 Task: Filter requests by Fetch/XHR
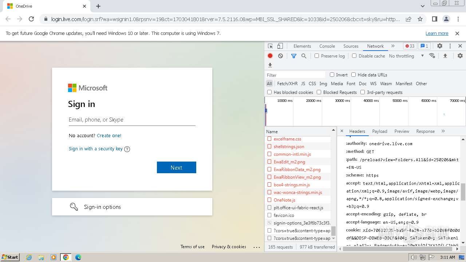coord(287,83)
